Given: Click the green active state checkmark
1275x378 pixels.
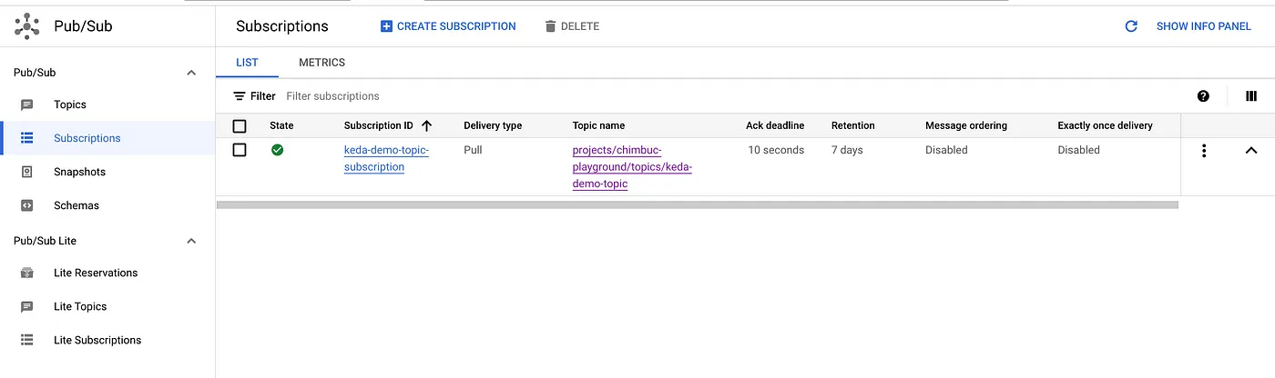Looking at the screenshot, I should (277, 150).
